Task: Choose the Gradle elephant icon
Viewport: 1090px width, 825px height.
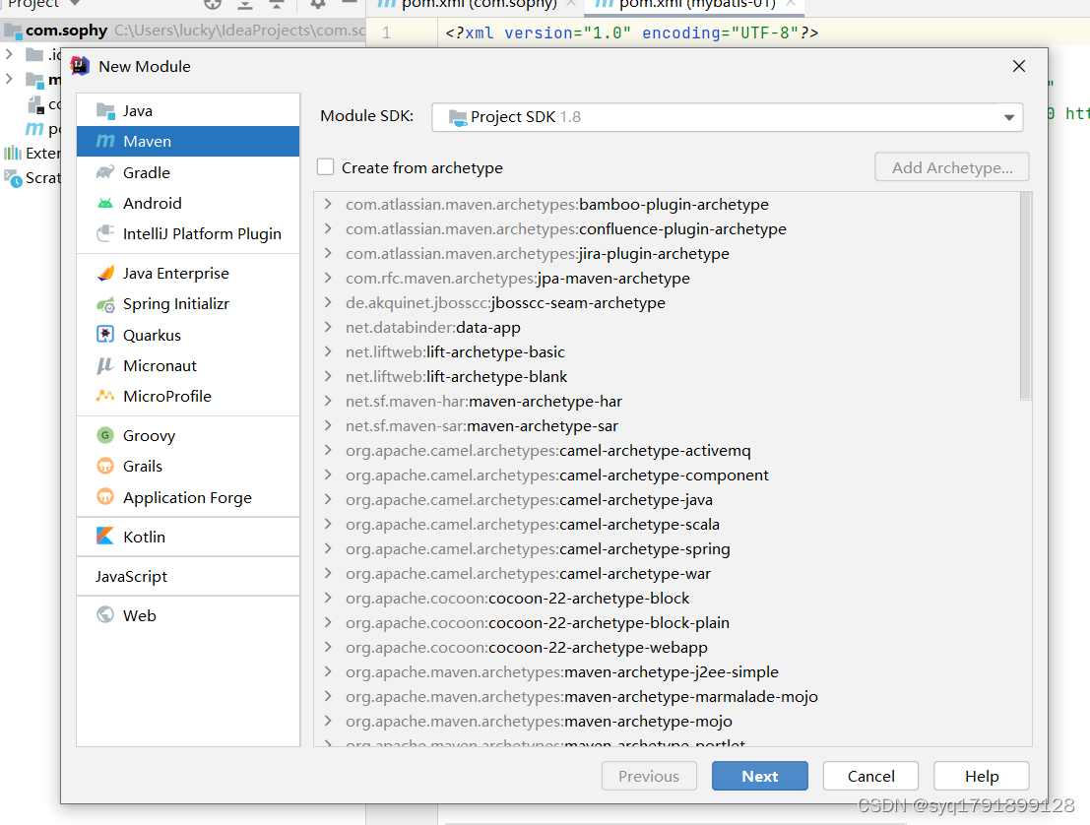Action: pyautogui.click(x=105, y=172)
